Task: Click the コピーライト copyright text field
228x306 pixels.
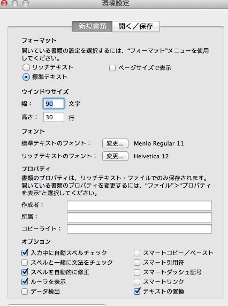Action: coord(139,229)
